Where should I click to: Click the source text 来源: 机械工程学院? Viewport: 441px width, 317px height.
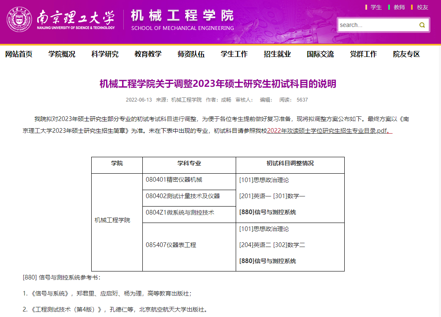pyautogui.click(x=179, y=100)
